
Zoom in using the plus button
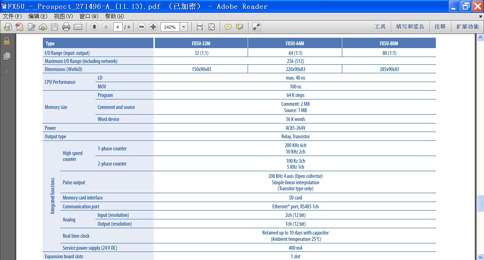153,27
